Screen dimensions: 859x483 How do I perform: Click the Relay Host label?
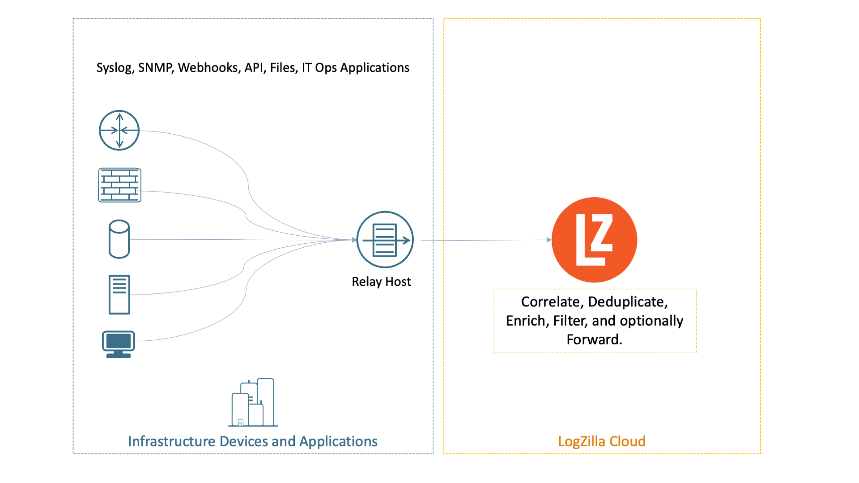pos(381,282)
